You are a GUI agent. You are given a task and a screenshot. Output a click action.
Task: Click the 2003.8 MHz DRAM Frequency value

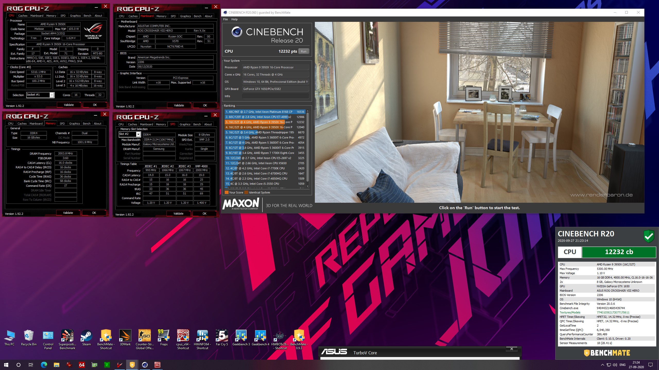(65, 153)
